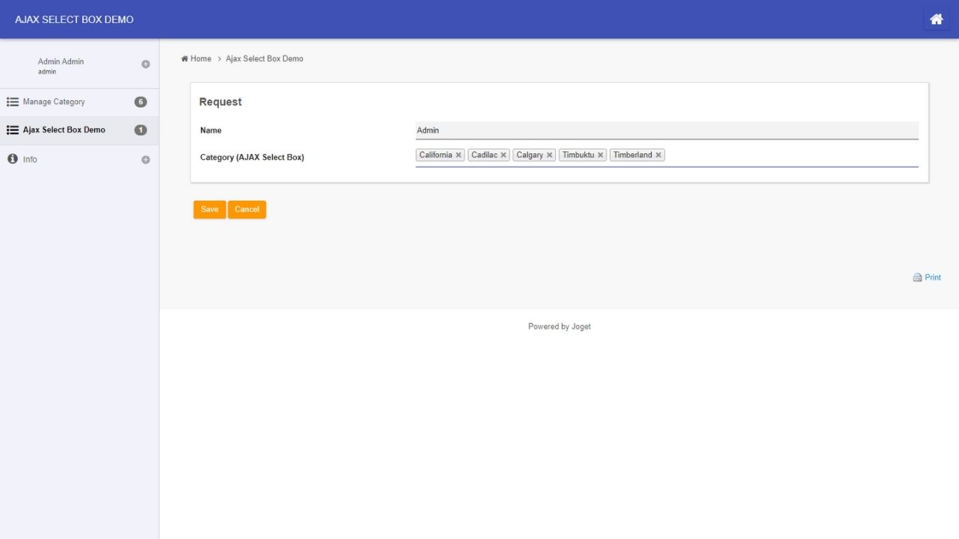Image resolution: width=959 pixels, height=539 pixels.
Task: Click the Cancel button
Action: 247,210
